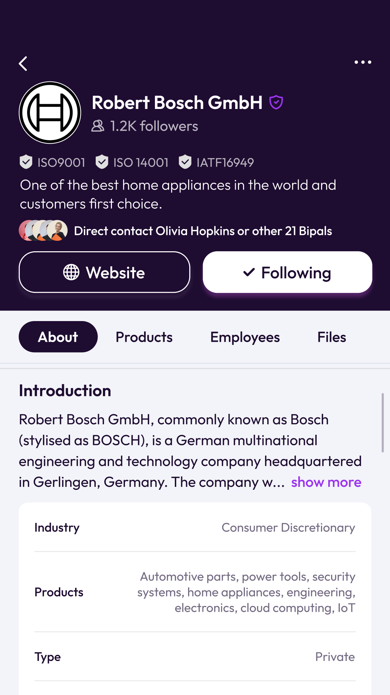Select the About tab

click(x=58, y=337)
